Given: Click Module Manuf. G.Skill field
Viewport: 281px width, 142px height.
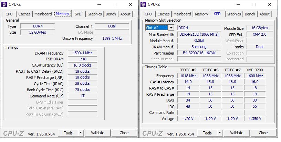Looking at the screenshot, I should (x=199, y=41).
